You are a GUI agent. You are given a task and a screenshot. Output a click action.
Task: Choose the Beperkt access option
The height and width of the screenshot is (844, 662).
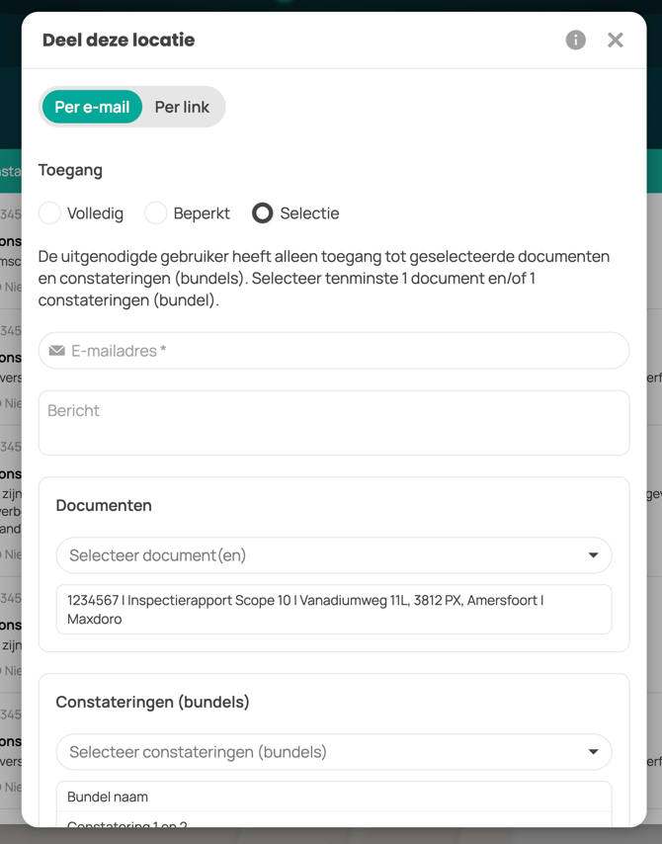pyautogui.click(x=156, y=213)
